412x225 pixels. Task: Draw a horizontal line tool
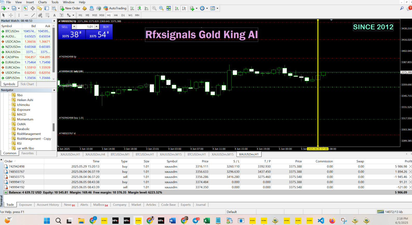tap(26, 15)
